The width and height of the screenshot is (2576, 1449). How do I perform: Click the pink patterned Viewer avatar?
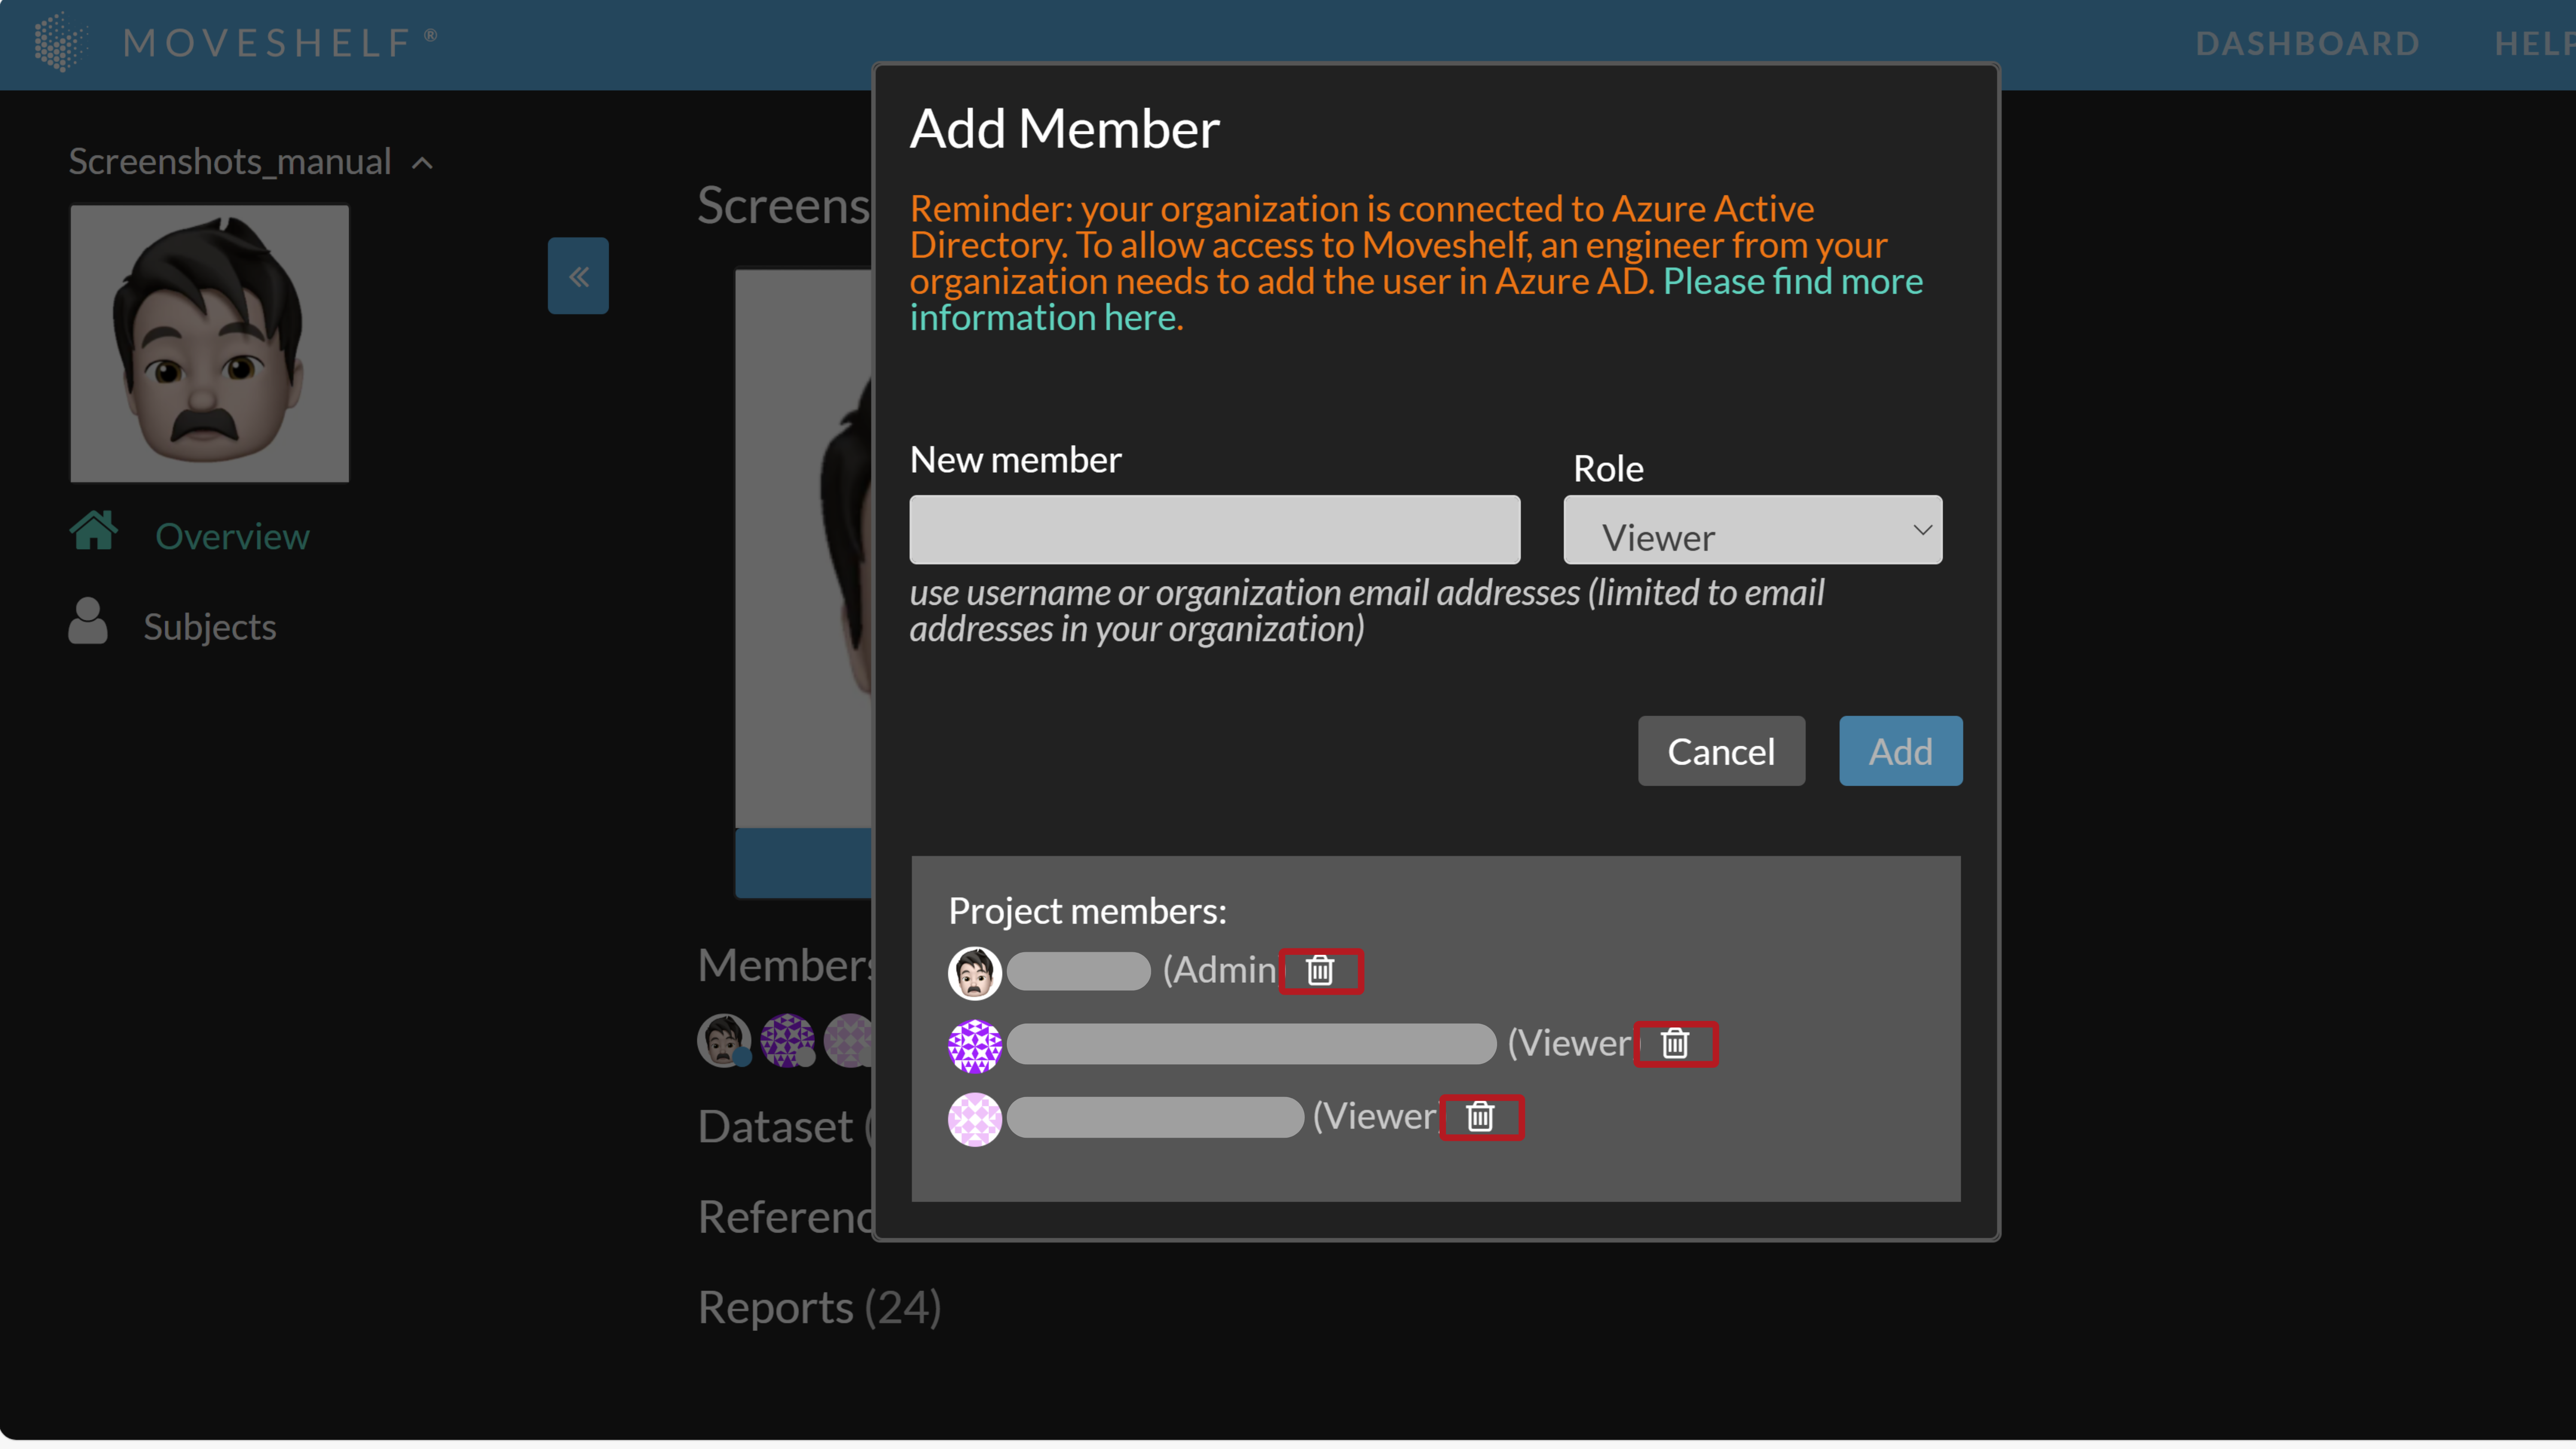974,1119
